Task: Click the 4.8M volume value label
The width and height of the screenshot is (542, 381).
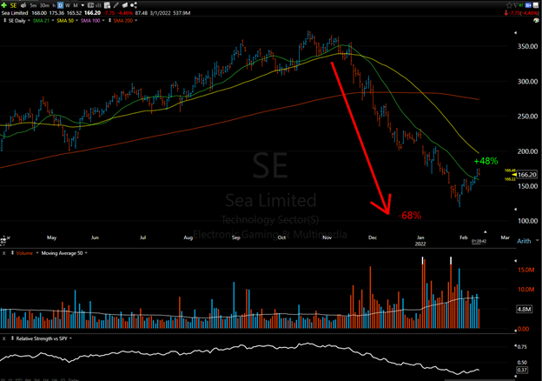Action: 524,309
